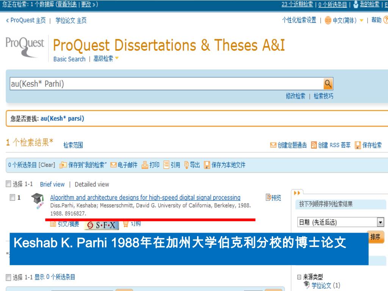The image size is (388, 291).
Task: Click the 我的检索 user icon
Action: point(355,4)
